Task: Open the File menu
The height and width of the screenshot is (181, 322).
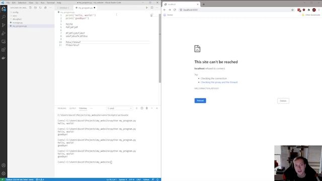Action: 8,3
